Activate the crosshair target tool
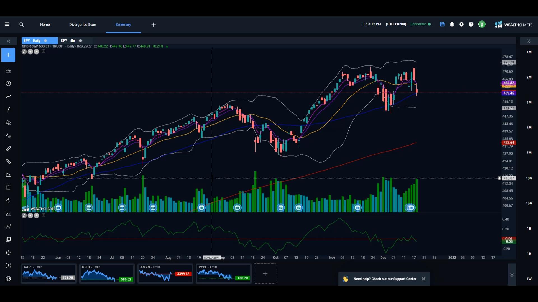Viewport: 538px width, 302px height. click(8, 253)
